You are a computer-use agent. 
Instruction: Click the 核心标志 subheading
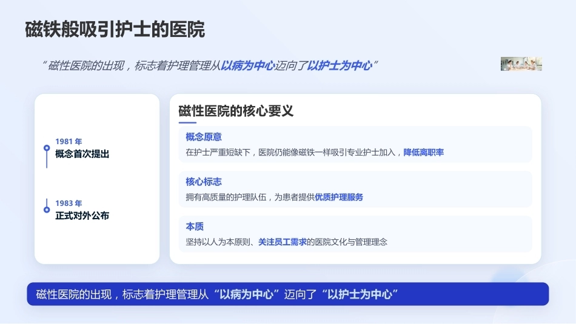[204, 182]
